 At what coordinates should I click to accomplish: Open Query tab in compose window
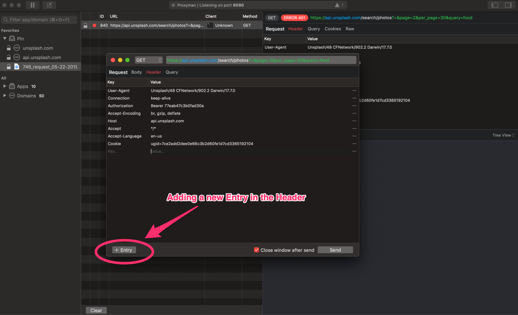[x=172, y=72]
